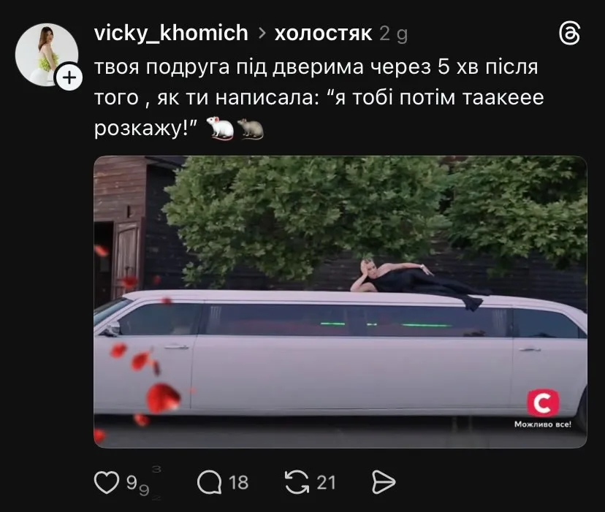
Task: Repost using the circular arrows icon
Action: [297, 482]
